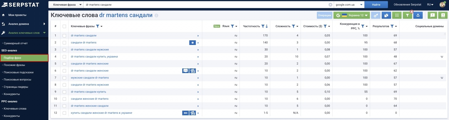
Task: Click the filter icon in Результатов column
Action: [392, 26]
